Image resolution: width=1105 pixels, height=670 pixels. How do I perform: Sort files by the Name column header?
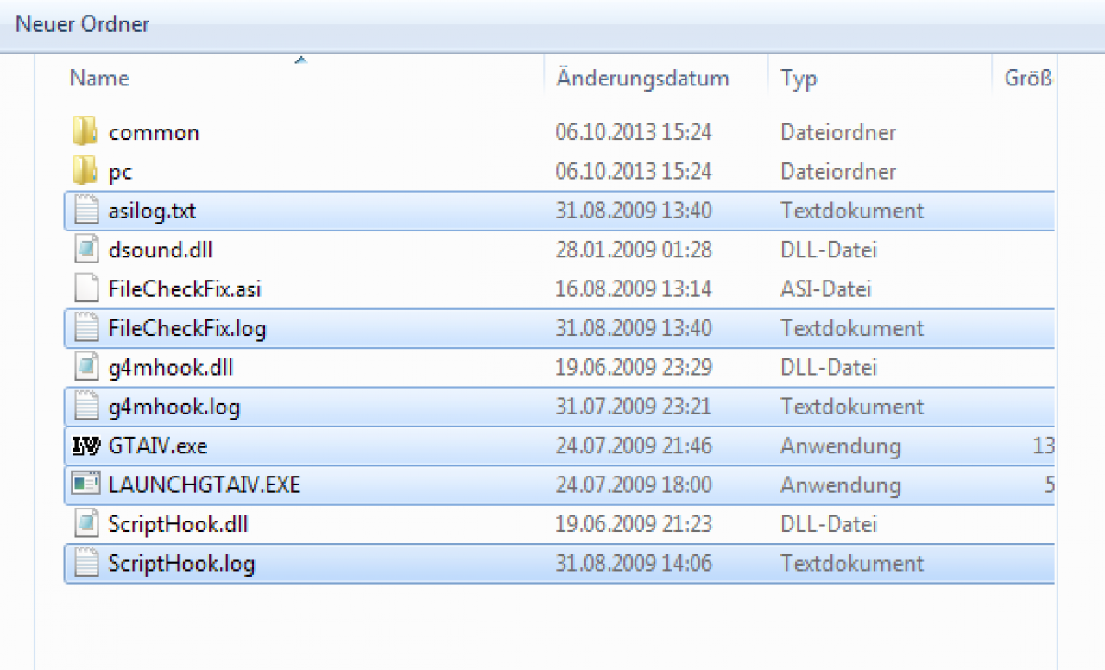click(99, 79)
